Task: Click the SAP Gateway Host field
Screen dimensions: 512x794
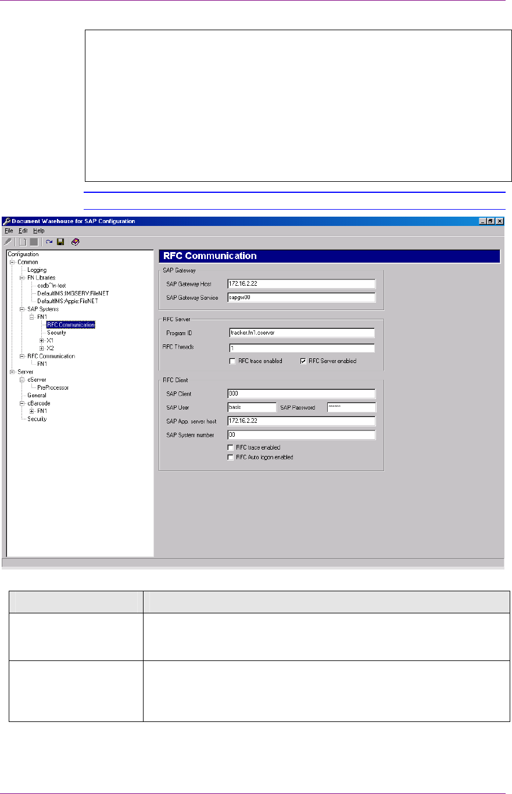Action: click(301, 284)
